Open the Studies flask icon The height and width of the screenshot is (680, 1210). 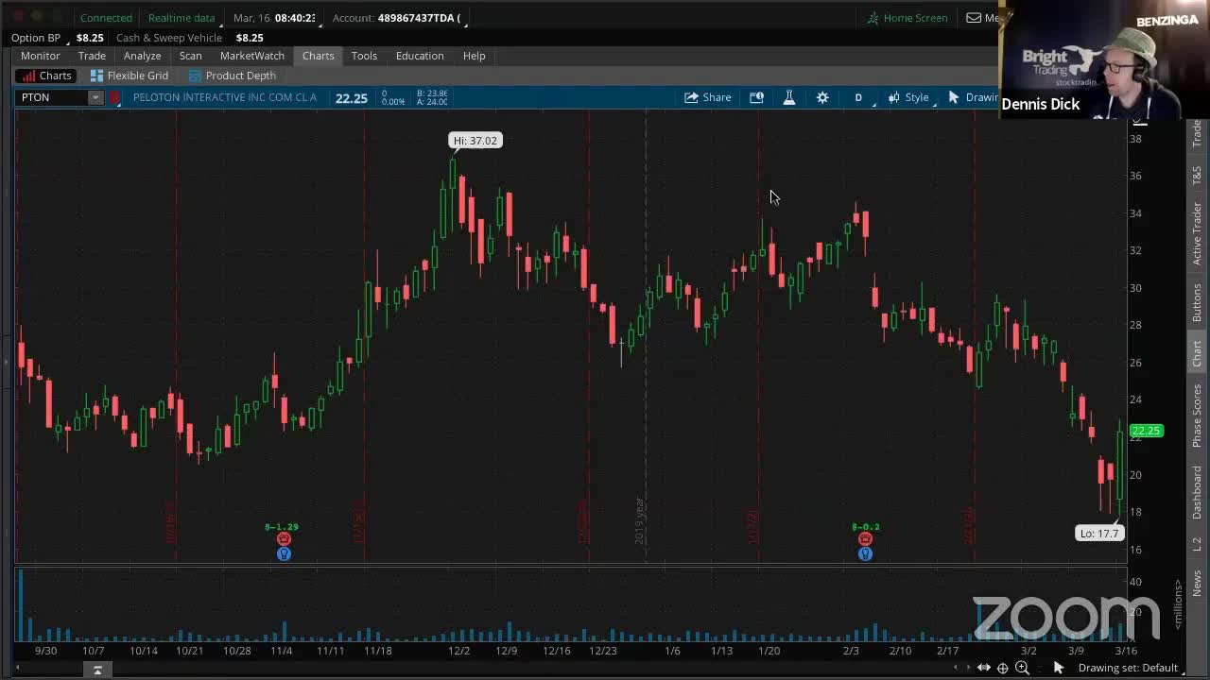point(789,97)
